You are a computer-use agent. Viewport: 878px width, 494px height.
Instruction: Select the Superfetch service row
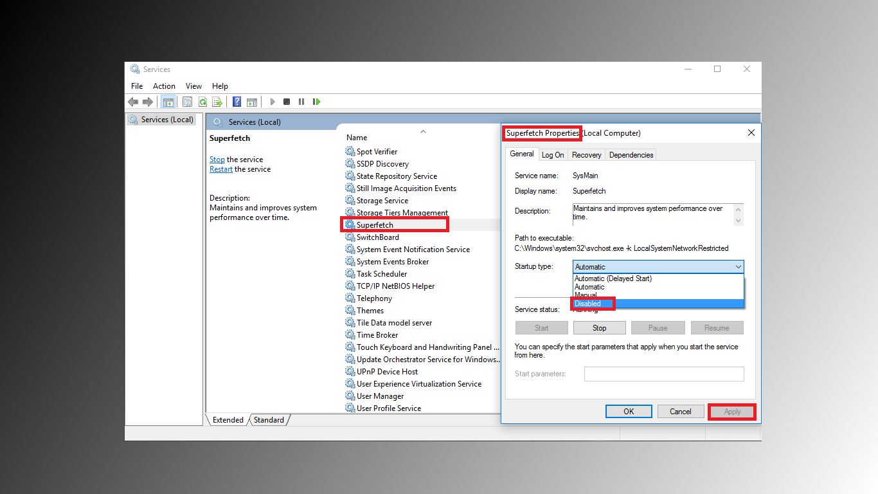click(422, 225)
